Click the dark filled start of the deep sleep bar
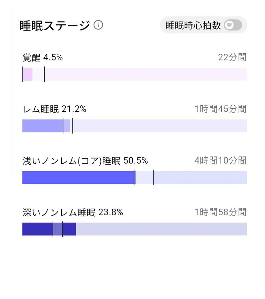 click(37, 229)
